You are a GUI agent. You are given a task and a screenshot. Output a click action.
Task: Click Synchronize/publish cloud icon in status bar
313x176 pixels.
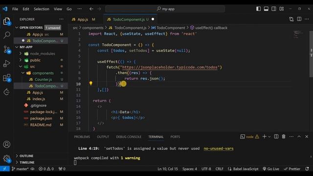[x=32, y=169]
